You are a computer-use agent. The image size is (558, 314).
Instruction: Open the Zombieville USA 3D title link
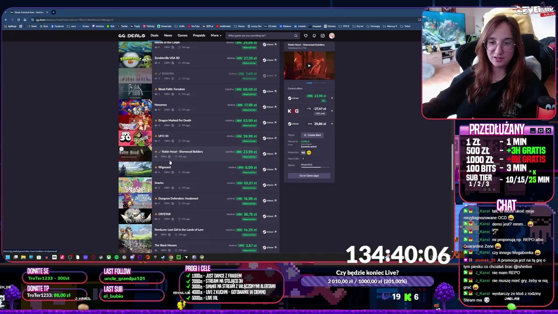[x=167, y=58]
